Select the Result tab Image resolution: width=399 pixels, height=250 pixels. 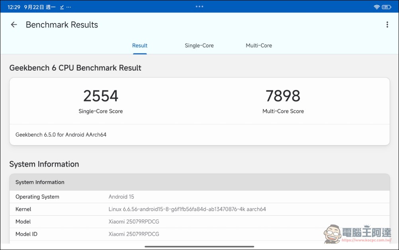tap(140, 45)
